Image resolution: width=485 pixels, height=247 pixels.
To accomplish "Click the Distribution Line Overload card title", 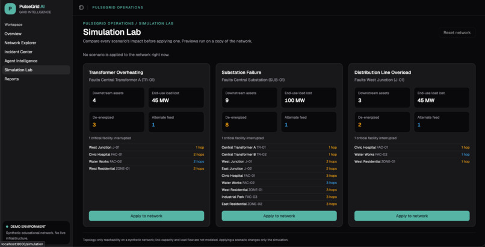I will 382,73.
